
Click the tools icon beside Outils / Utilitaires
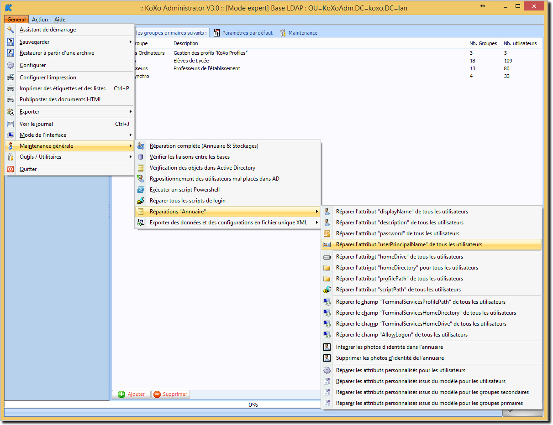tap(11, 157)
